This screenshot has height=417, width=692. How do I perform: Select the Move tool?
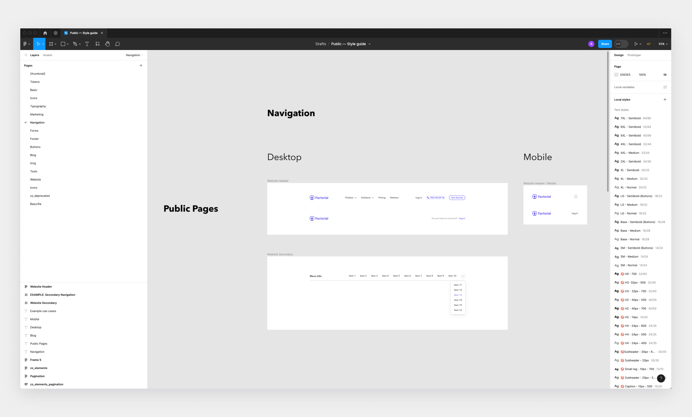pyautogui.click(x=38, y=44)
